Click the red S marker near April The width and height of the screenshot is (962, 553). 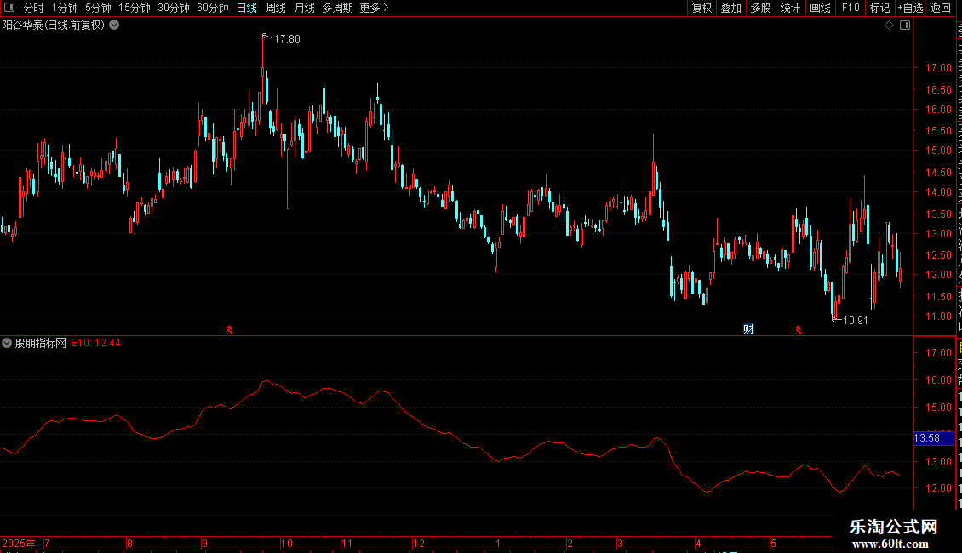click(x=799, y=330)
